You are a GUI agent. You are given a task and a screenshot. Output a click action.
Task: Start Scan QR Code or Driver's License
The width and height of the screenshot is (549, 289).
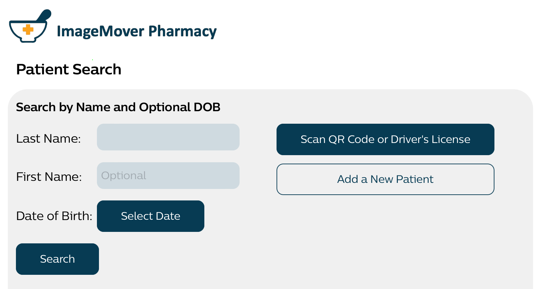point(385,139)
